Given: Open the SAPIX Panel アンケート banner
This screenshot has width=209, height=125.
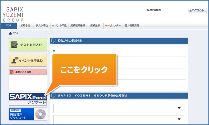Looking at the screenshot, I should (28, 99).
